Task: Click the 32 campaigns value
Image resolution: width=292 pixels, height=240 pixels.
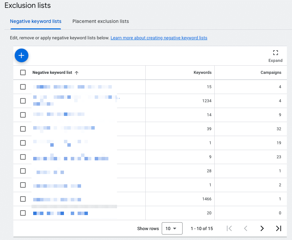Action: (x=279, y=129)
